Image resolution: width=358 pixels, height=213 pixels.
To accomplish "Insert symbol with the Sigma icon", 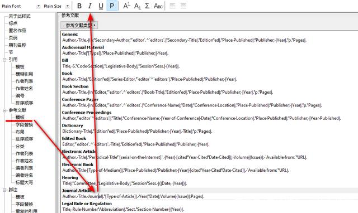I will coord(148,6).
